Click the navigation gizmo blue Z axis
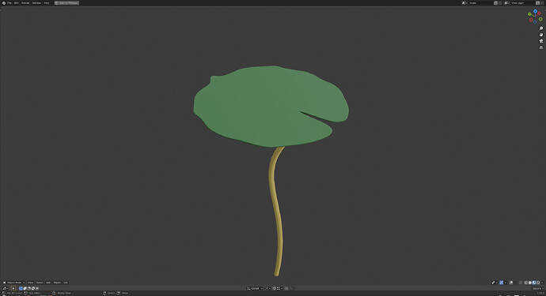 tap(535, 12)
